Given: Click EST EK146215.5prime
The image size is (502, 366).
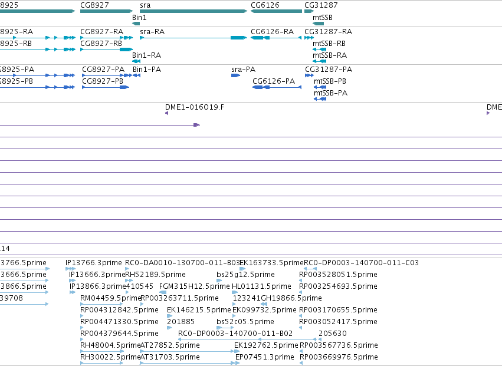Looking at the screenshot, I should tap(199, 310).
